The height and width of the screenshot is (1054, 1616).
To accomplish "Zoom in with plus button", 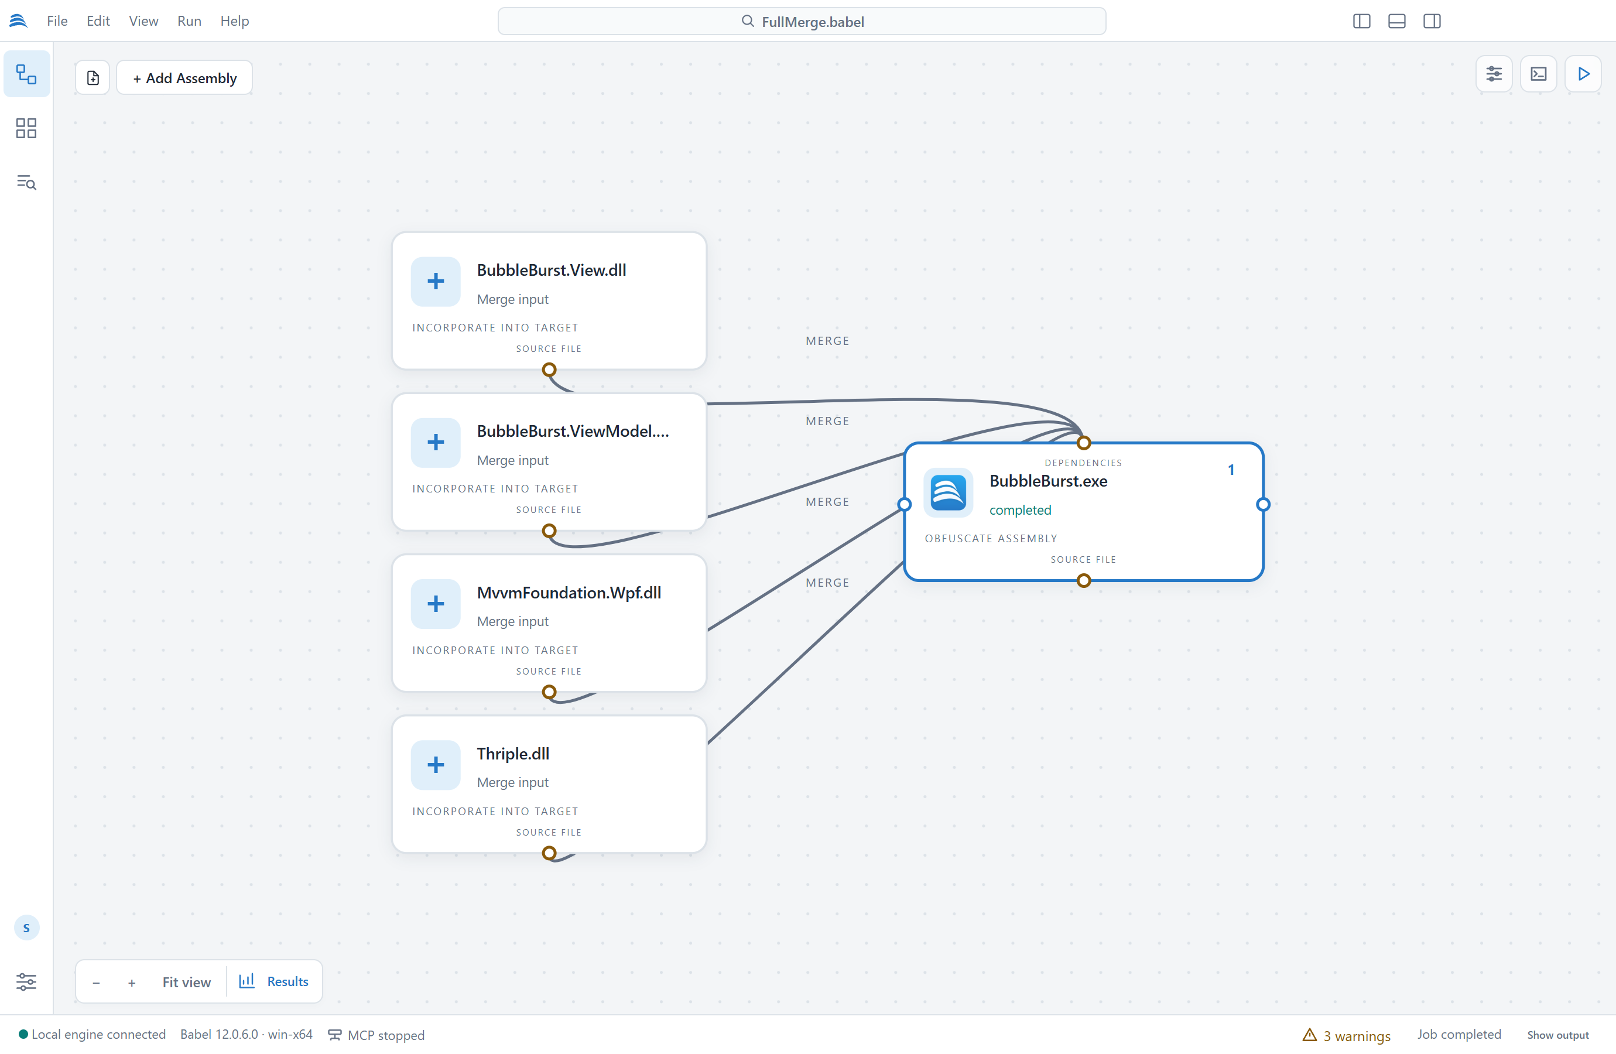I will tap(132, 983).
